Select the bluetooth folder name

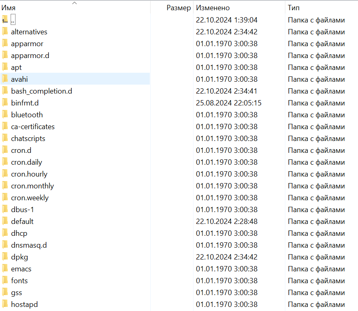(x=27, y=115)
